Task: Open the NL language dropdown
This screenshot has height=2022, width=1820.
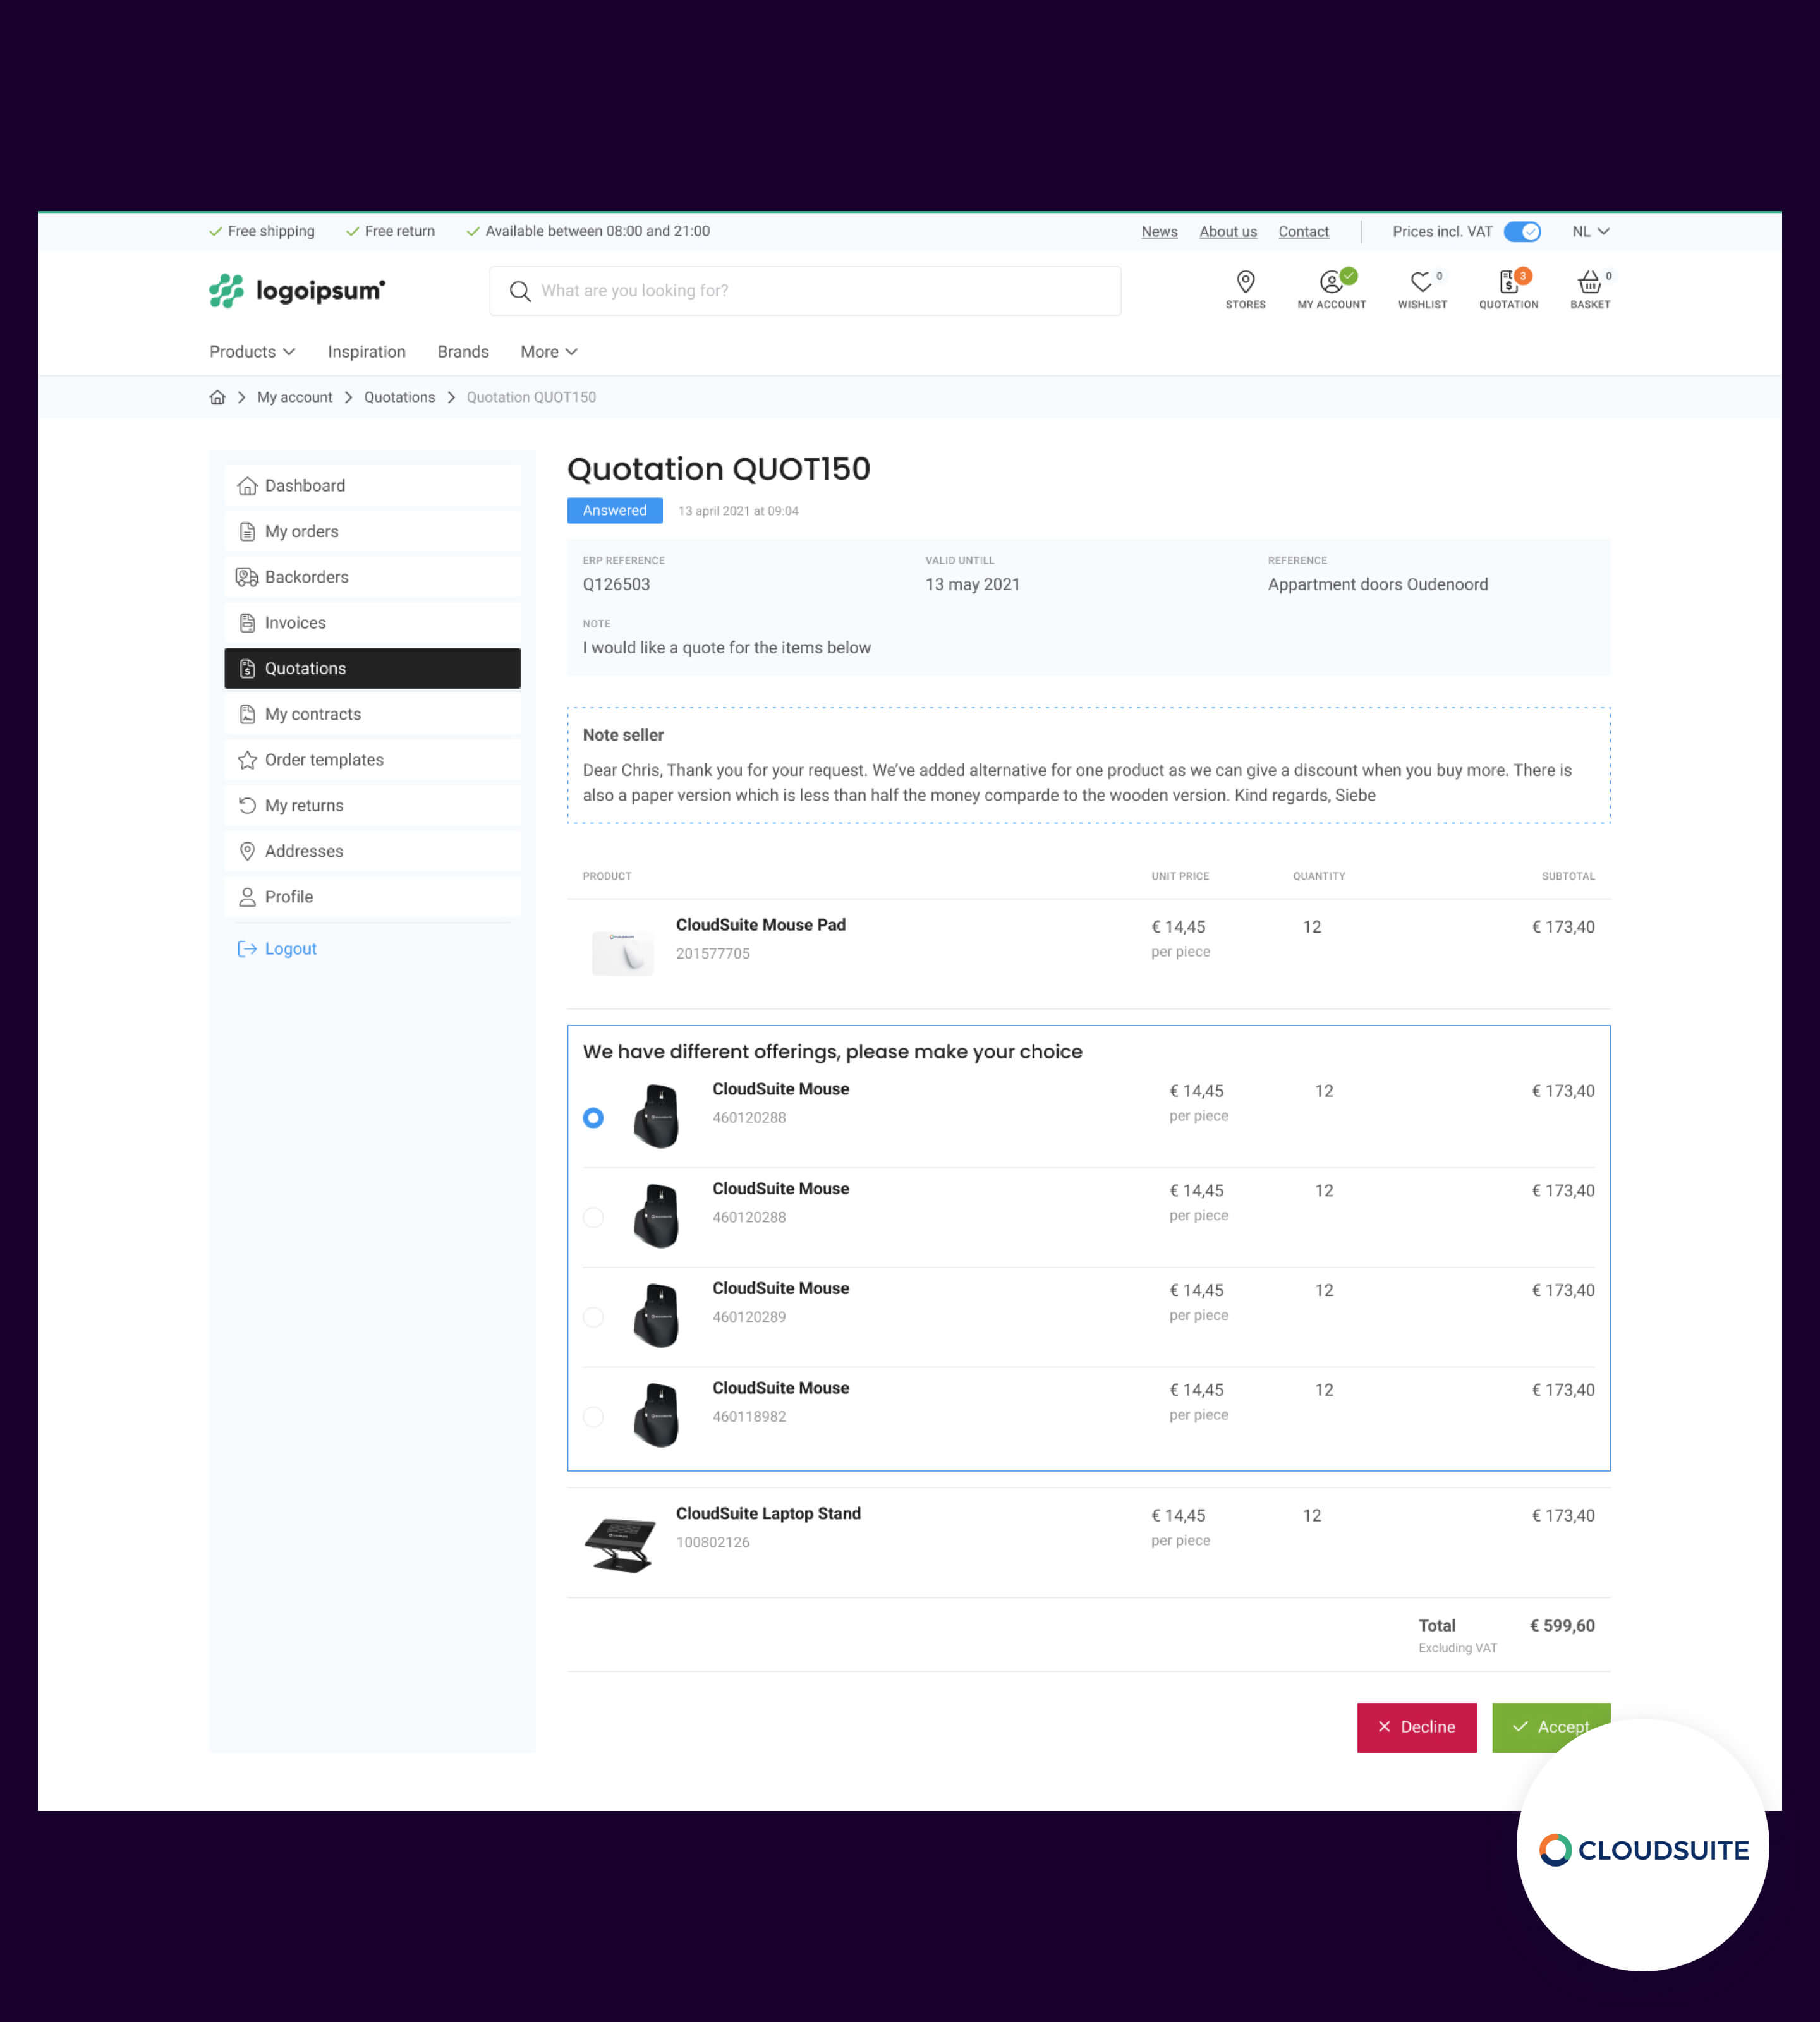Action: (x=1589, y=232)
